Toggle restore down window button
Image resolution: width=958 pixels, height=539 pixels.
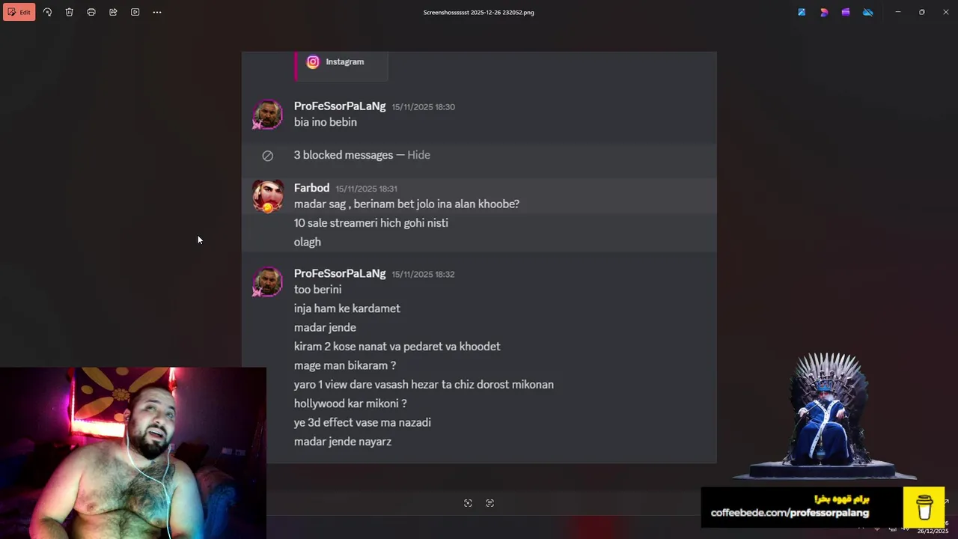(x=921, y=12)
